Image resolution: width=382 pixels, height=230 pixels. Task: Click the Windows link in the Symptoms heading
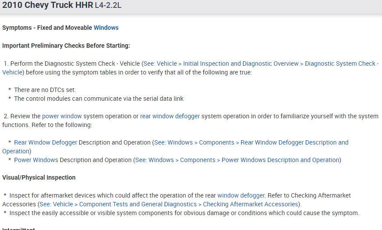106,28
